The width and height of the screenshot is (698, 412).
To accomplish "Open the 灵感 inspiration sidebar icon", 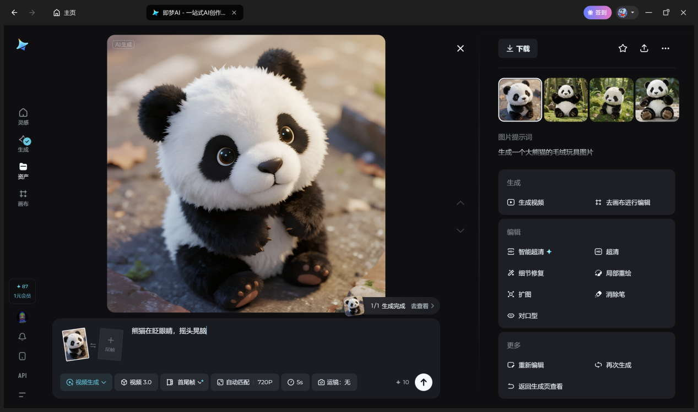I will pyautogui.click(x=23, y=116).
